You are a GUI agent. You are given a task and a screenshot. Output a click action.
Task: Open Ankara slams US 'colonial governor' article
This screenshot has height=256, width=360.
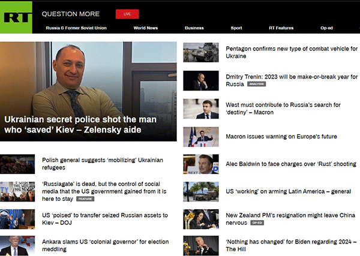106,245
